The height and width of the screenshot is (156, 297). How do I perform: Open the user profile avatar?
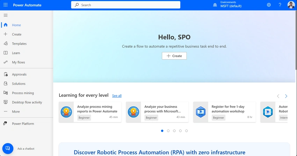pyautogui.click(x=291, y=5)
